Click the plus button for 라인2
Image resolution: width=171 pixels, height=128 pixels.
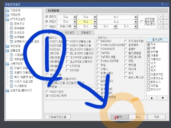coord(160,22)
